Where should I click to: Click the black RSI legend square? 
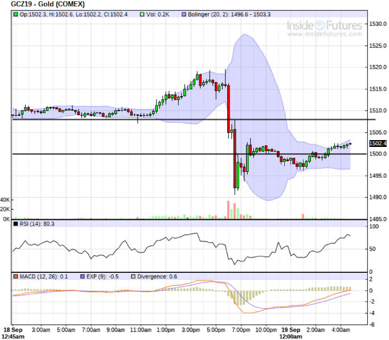pyautogui.click(x=15, y=224)
